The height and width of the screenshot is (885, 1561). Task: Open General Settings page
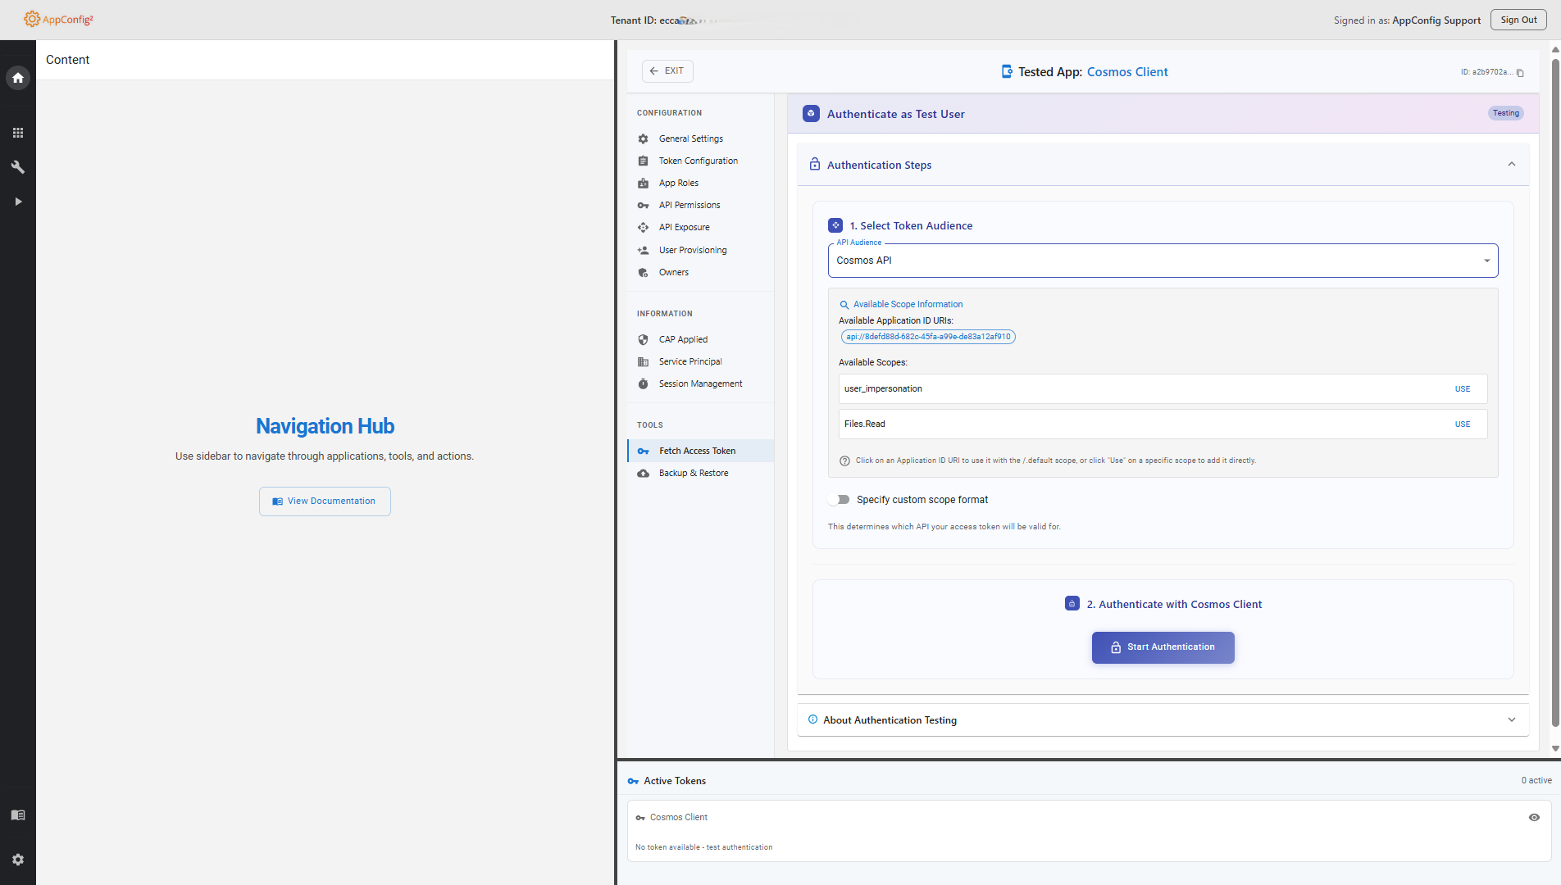[x=690, y=139]
